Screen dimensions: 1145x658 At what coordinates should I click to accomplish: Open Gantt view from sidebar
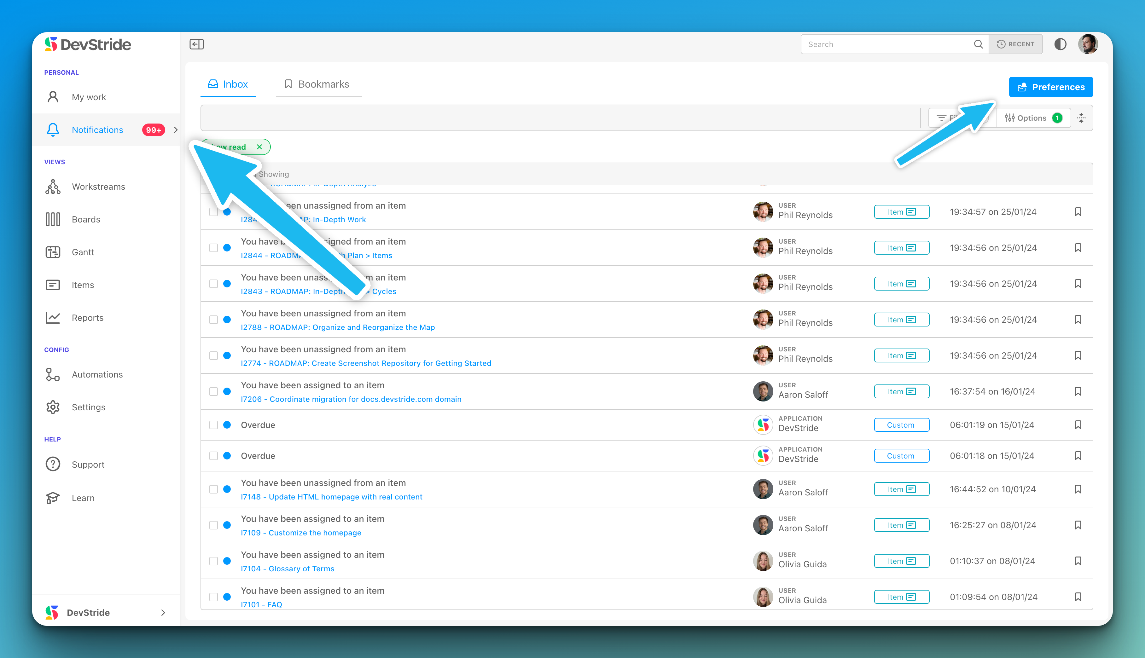pyautogui.click(x=83, y=252)
